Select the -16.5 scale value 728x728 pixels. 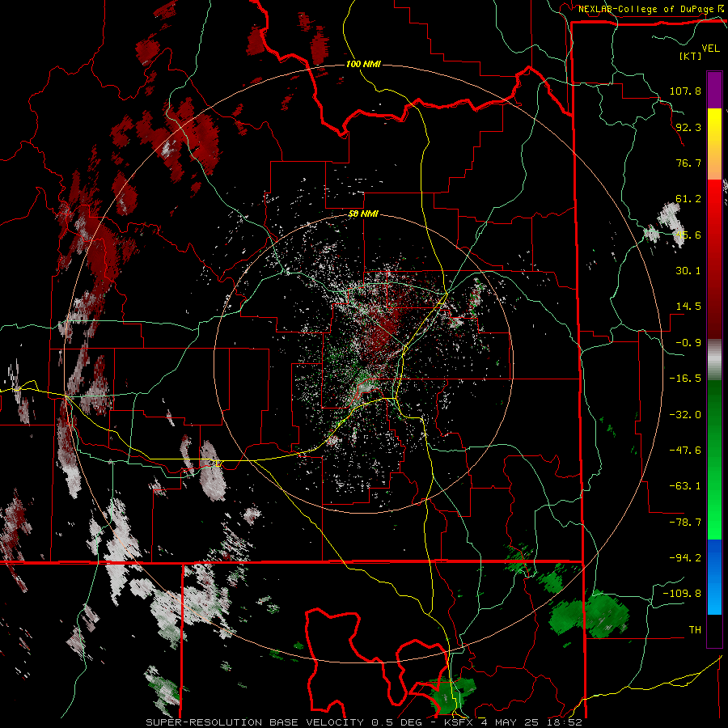(685, 379)
